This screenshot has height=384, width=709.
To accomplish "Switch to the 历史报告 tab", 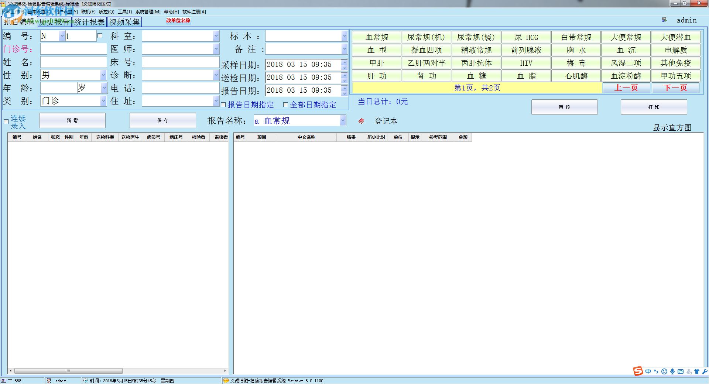I will pos(55,22).
